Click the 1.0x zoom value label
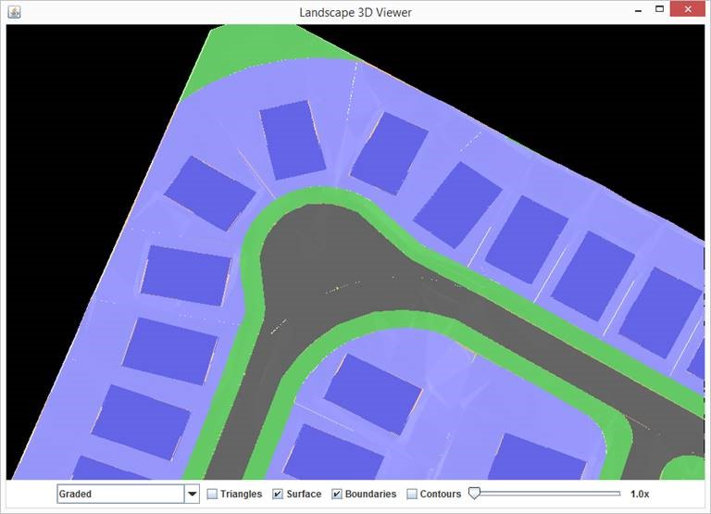 (640, 494)
